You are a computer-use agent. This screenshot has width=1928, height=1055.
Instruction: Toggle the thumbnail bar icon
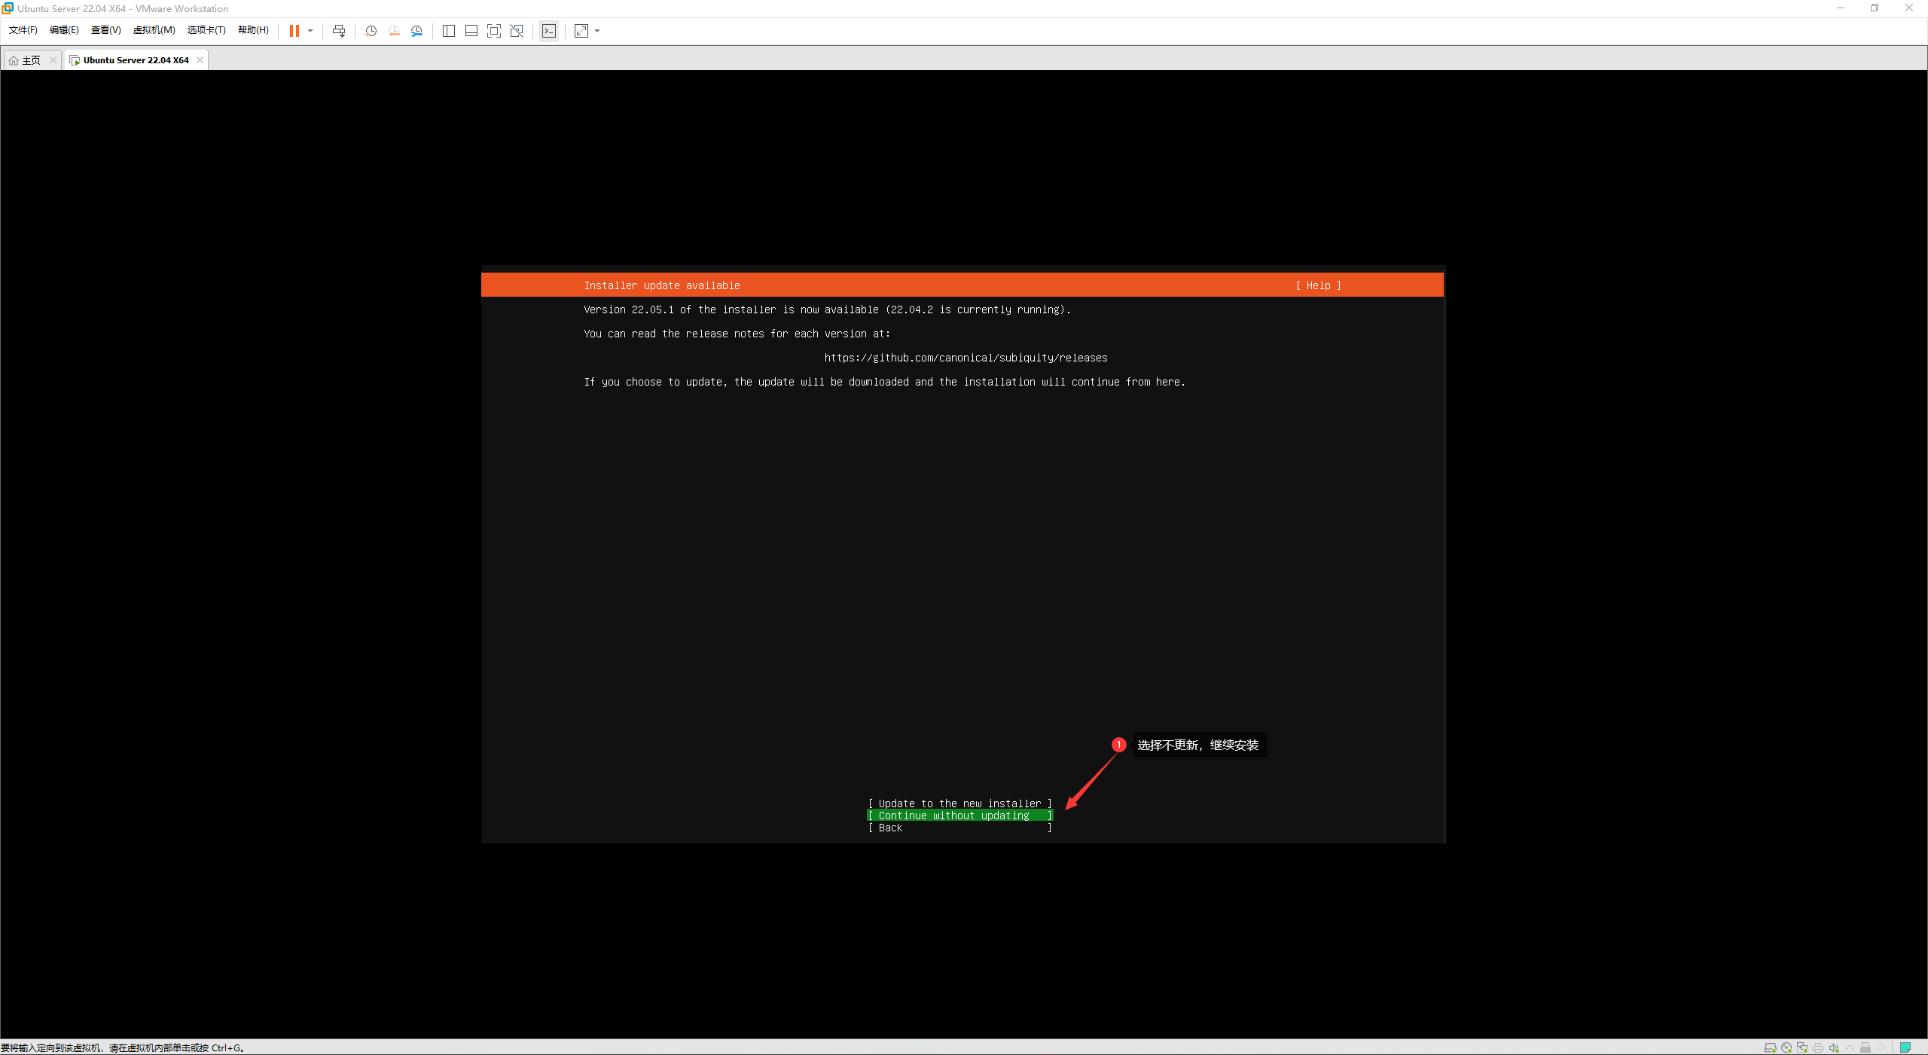471,31
